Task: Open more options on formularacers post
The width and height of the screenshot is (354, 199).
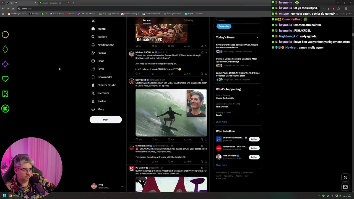Action: point(206,146)
